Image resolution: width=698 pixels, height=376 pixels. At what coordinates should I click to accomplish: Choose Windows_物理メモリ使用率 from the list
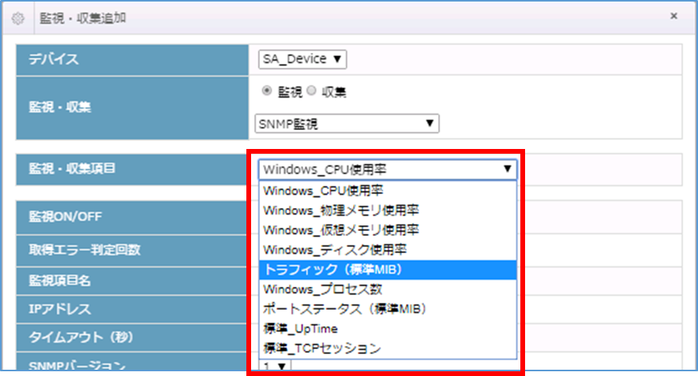388,210
